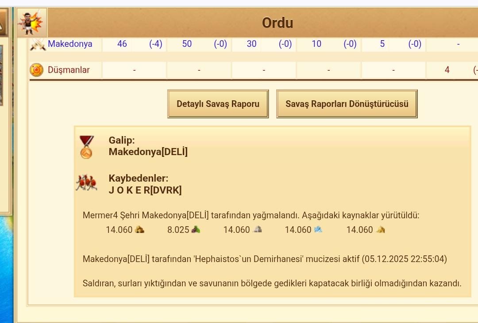Image resolution: width=478 pixels, height=323 pixels.
Task: Select winner name Makedonya[DELİ]
Action: pos(148,152)
